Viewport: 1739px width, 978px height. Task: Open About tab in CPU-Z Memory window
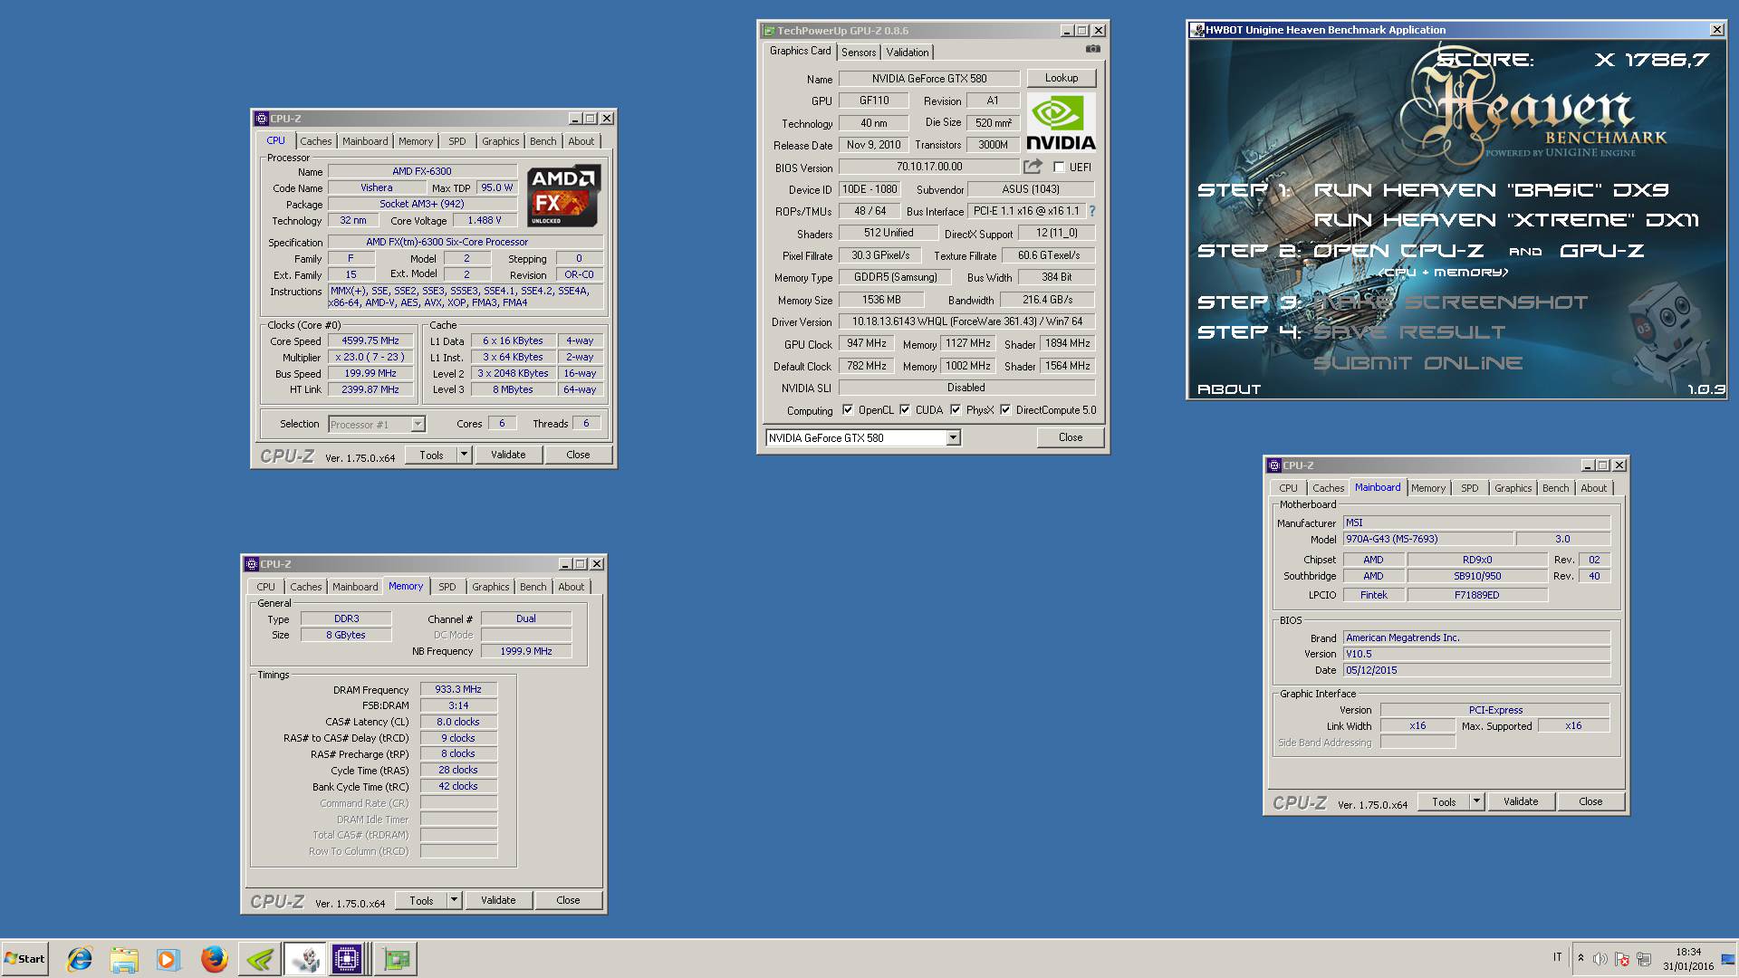571,587
